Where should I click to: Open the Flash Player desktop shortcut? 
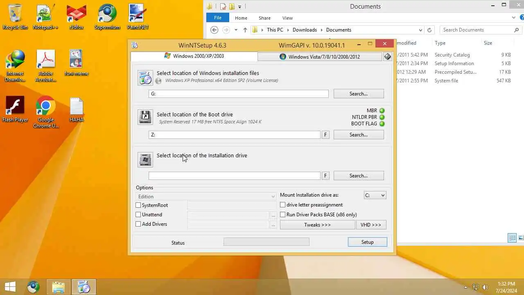[x=15, y=109]
